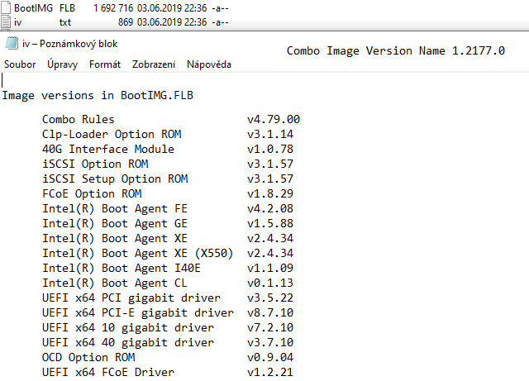Click version v2.4.34 of Boot Agent XE
This screenshot has width=529, height=381.
click(x=270, y=238)
